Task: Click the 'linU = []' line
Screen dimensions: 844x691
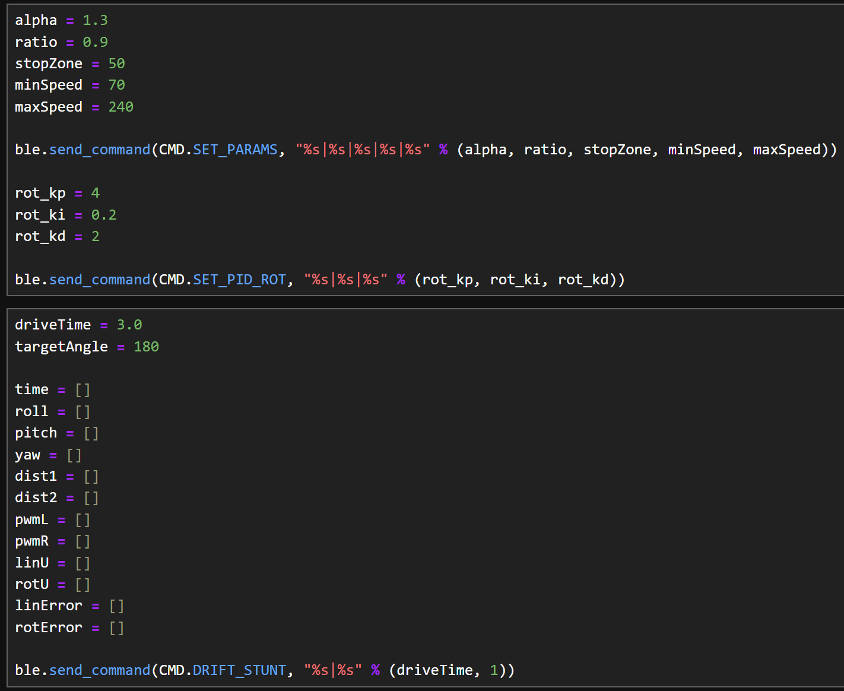Action: point(53,562)
